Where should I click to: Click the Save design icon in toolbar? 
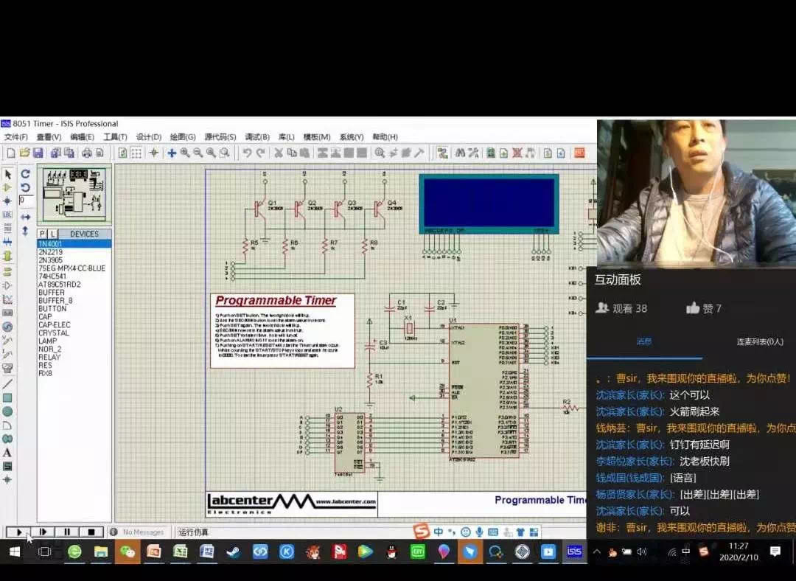(x=38, y=153)
